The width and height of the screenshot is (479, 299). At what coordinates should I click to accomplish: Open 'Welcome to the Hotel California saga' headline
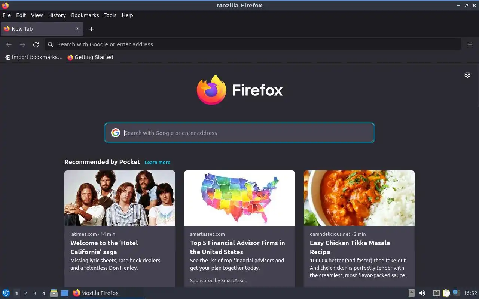pyautogui.click(x=104, y=247)
